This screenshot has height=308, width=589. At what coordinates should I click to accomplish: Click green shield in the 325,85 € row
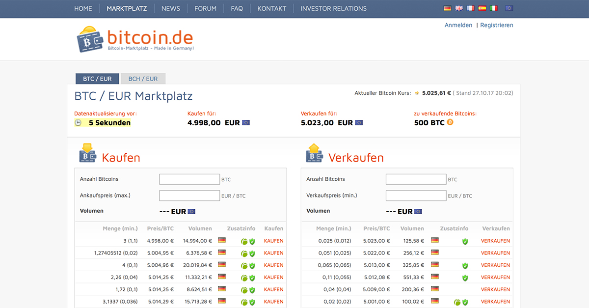coord(465,266)
